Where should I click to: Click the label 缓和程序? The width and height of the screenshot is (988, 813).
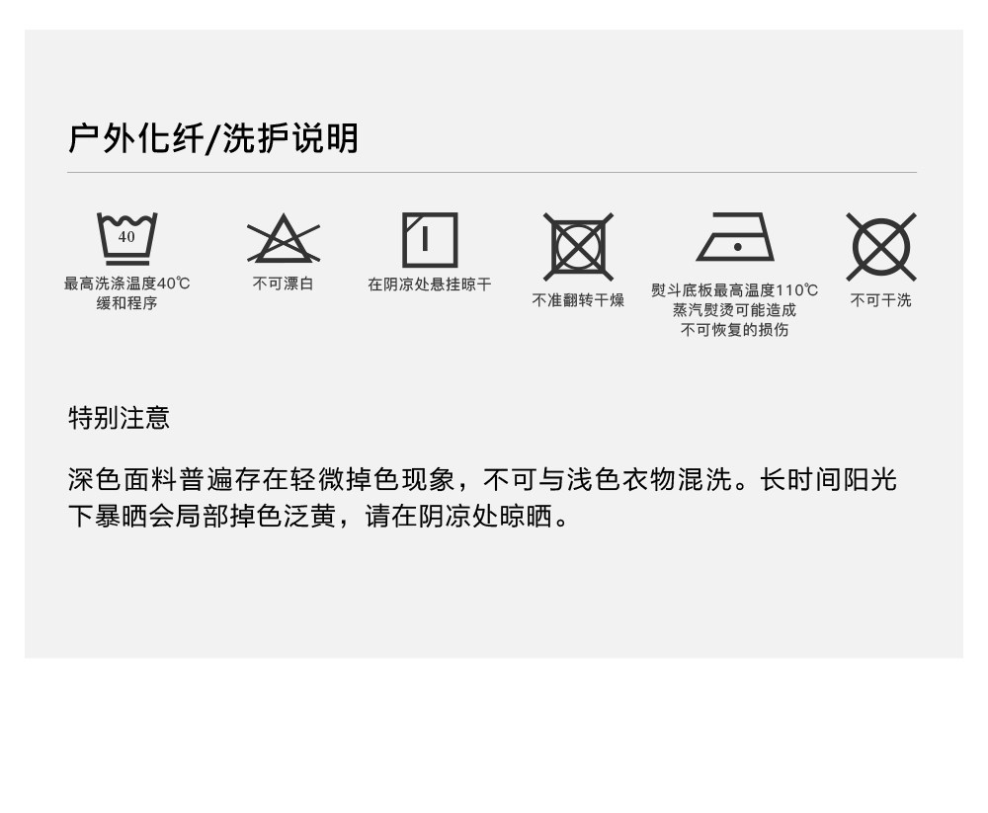click(126, 303)
